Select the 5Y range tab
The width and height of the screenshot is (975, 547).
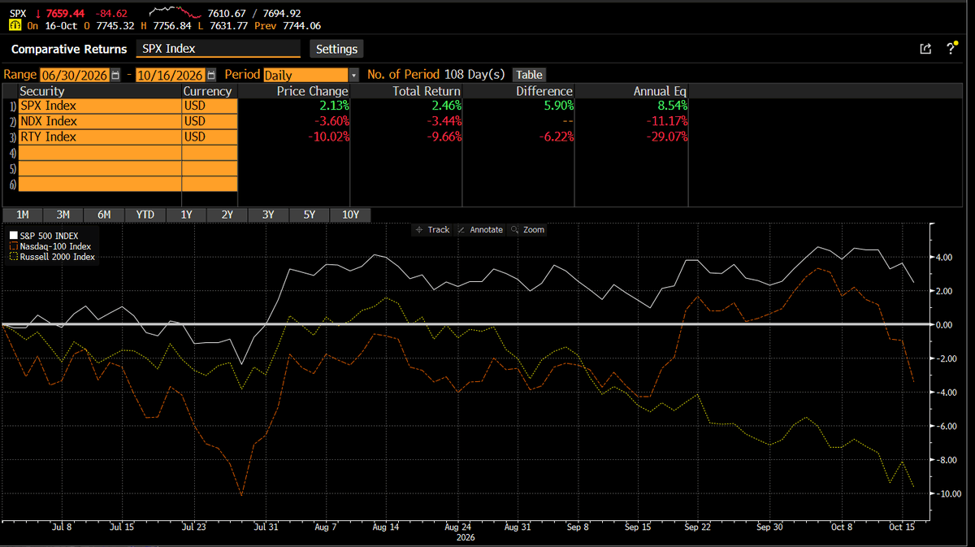click(x=310, y=215)
